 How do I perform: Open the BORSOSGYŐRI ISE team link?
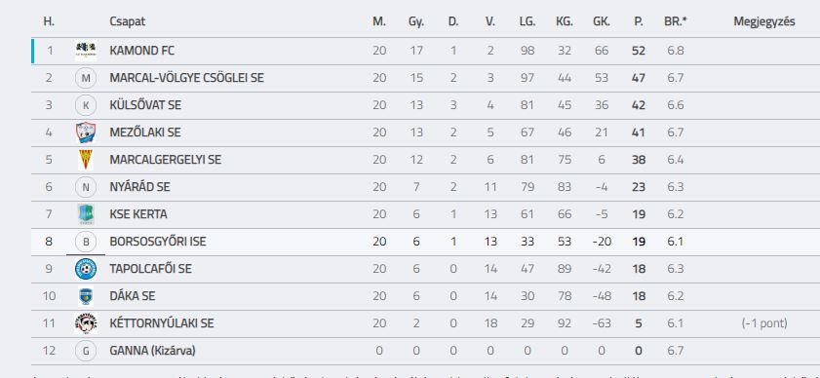pyautogui.click(x=158, y=242)
